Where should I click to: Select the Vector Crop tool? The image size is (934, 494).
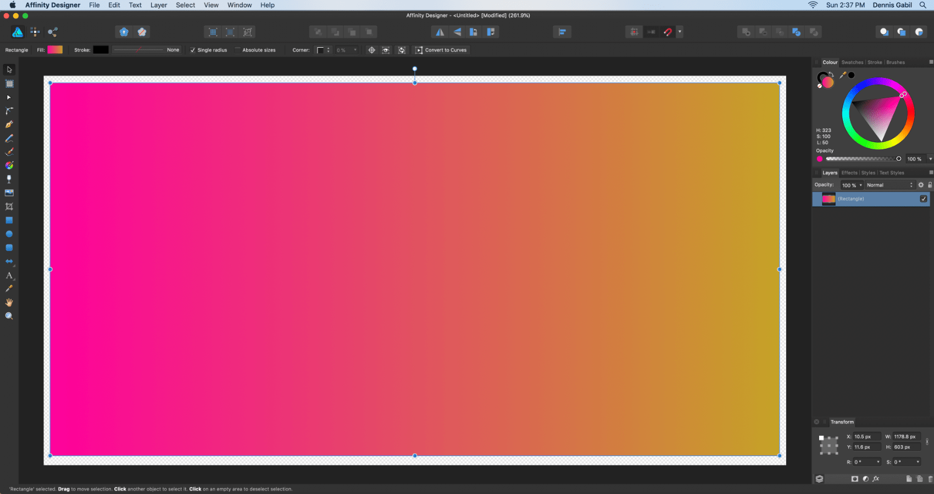point(9,206)
